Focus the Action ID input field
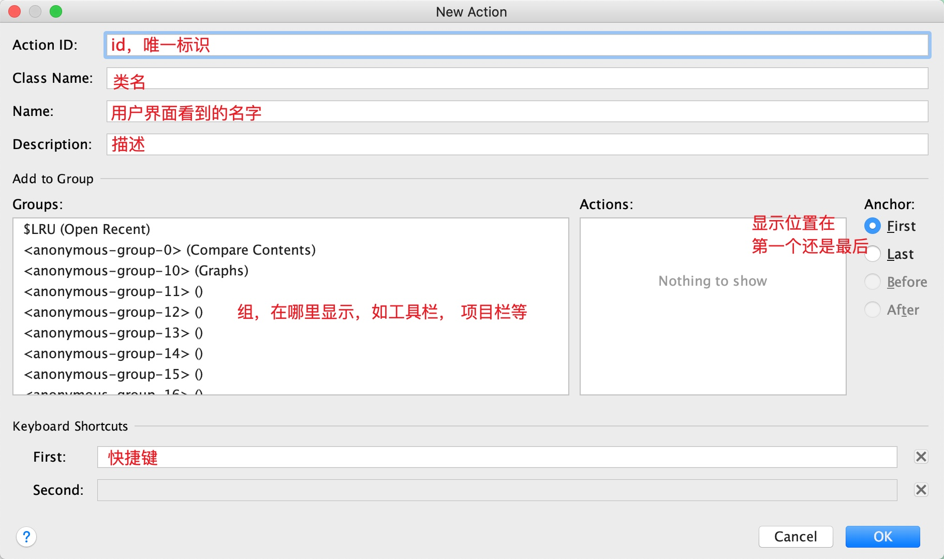 tap(517, 45)
